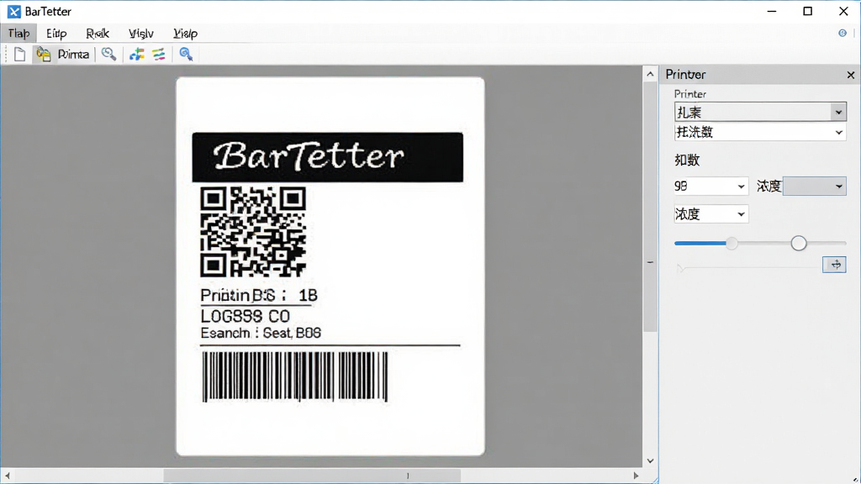This screenshot has height=484, width=861.
Task: Click the new blank document icon
Action: click(20, 55)
